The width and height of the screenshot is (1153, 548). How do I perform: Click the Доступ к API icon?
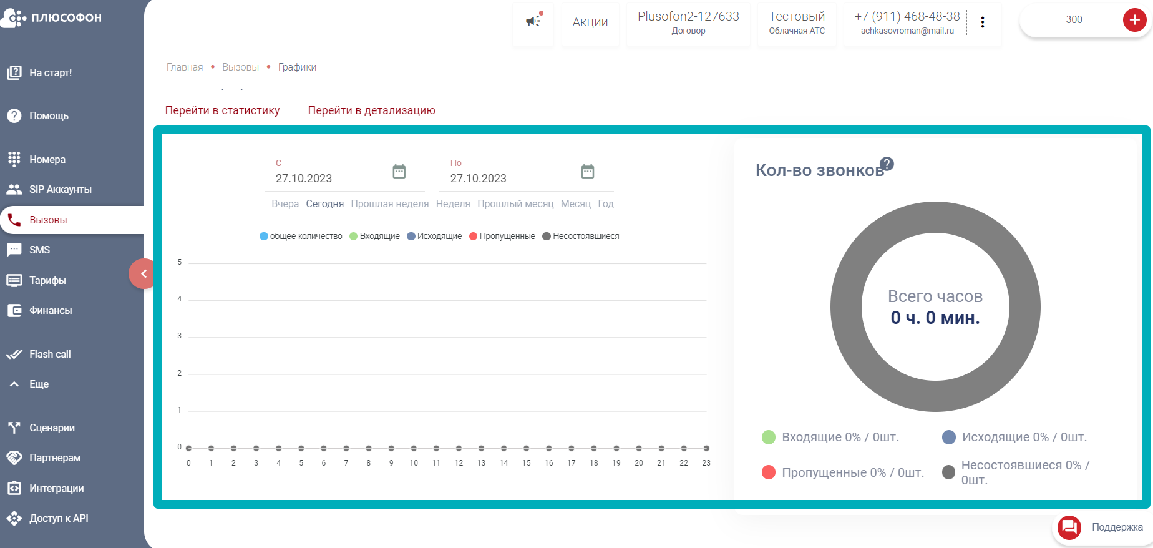14,518
